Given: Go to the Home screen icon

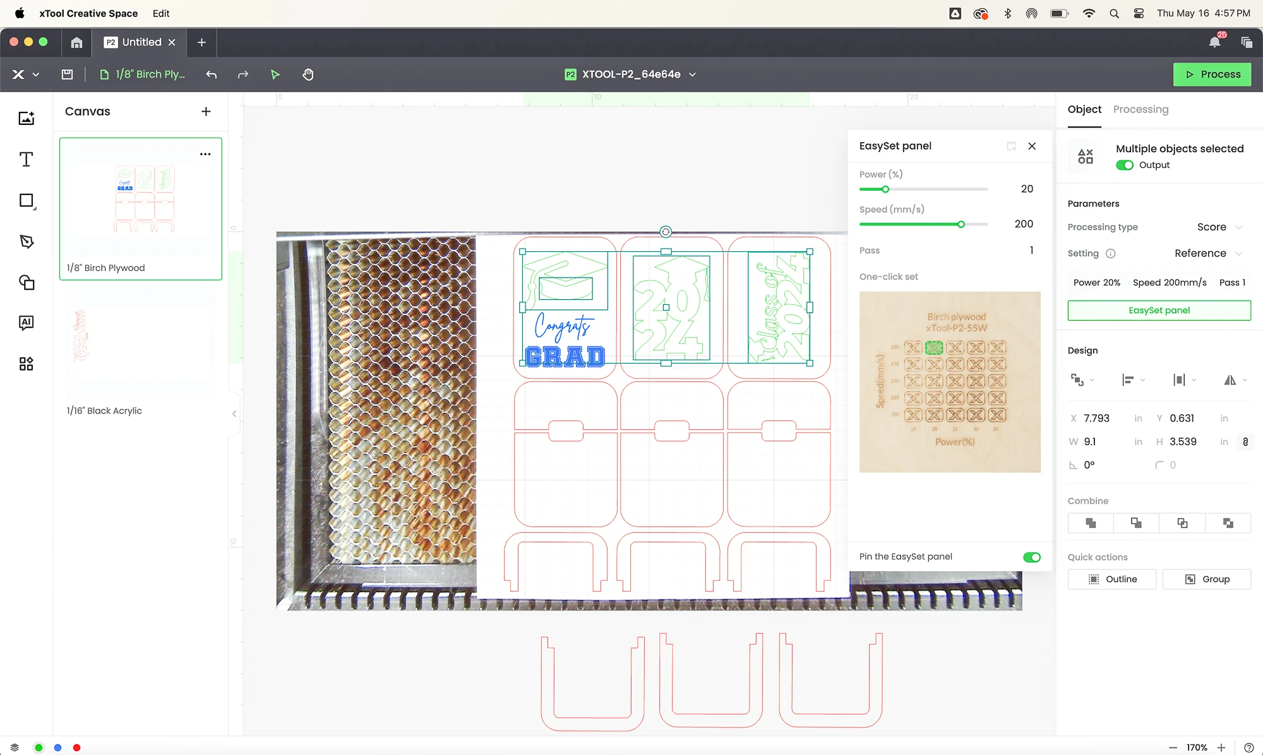Looking at the screenshot, I should coord(76,42).
